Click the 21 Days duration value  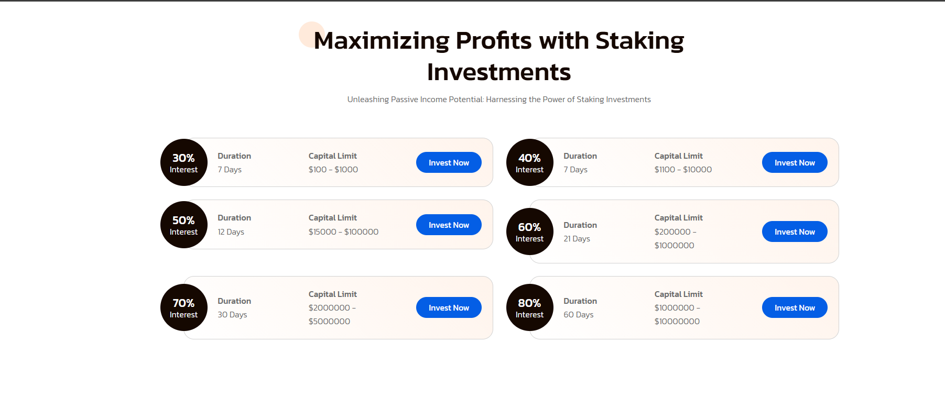(577, 239)
